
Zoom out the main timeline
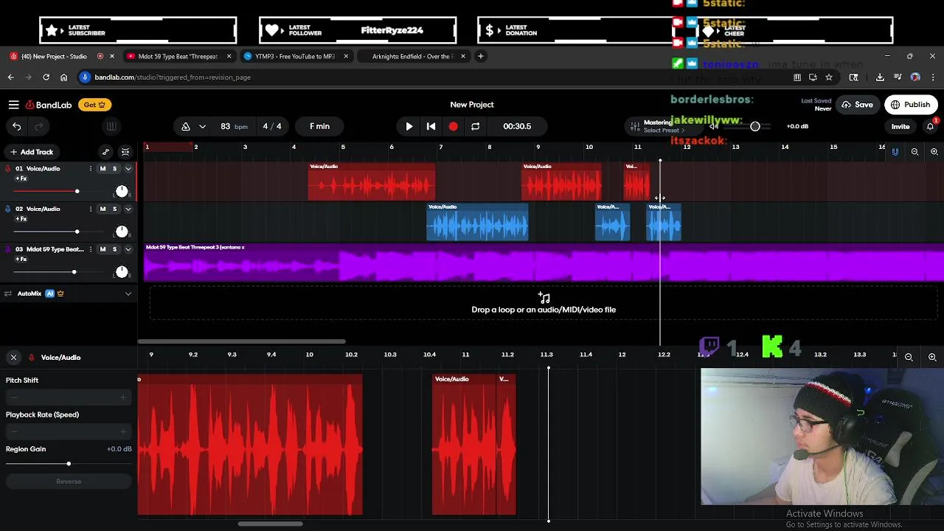point(914,152)
